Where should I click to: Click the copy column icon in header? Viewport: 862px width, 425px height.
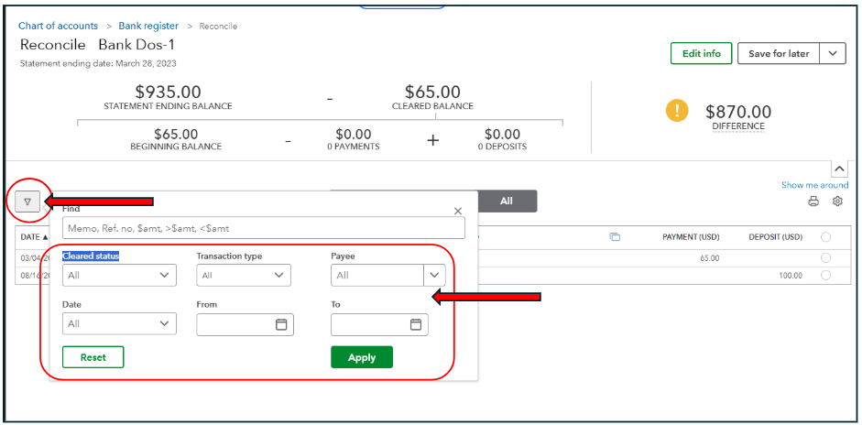tap(615, 237)
